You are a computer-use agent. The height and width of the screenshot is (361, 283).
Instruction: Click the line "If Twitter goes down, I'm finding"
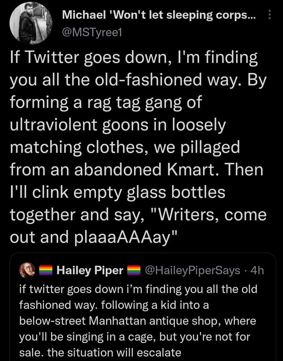[x=134, y=58]
